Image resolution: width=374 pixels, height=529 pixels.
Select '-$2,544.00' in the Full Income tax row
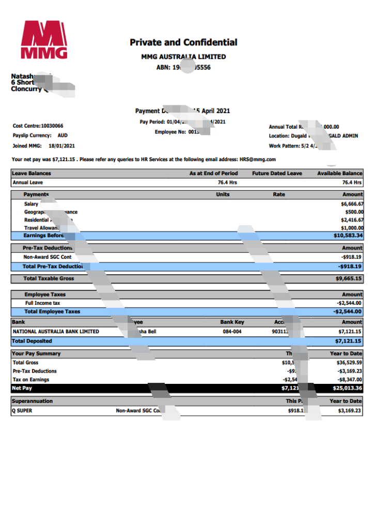point(349,303)
